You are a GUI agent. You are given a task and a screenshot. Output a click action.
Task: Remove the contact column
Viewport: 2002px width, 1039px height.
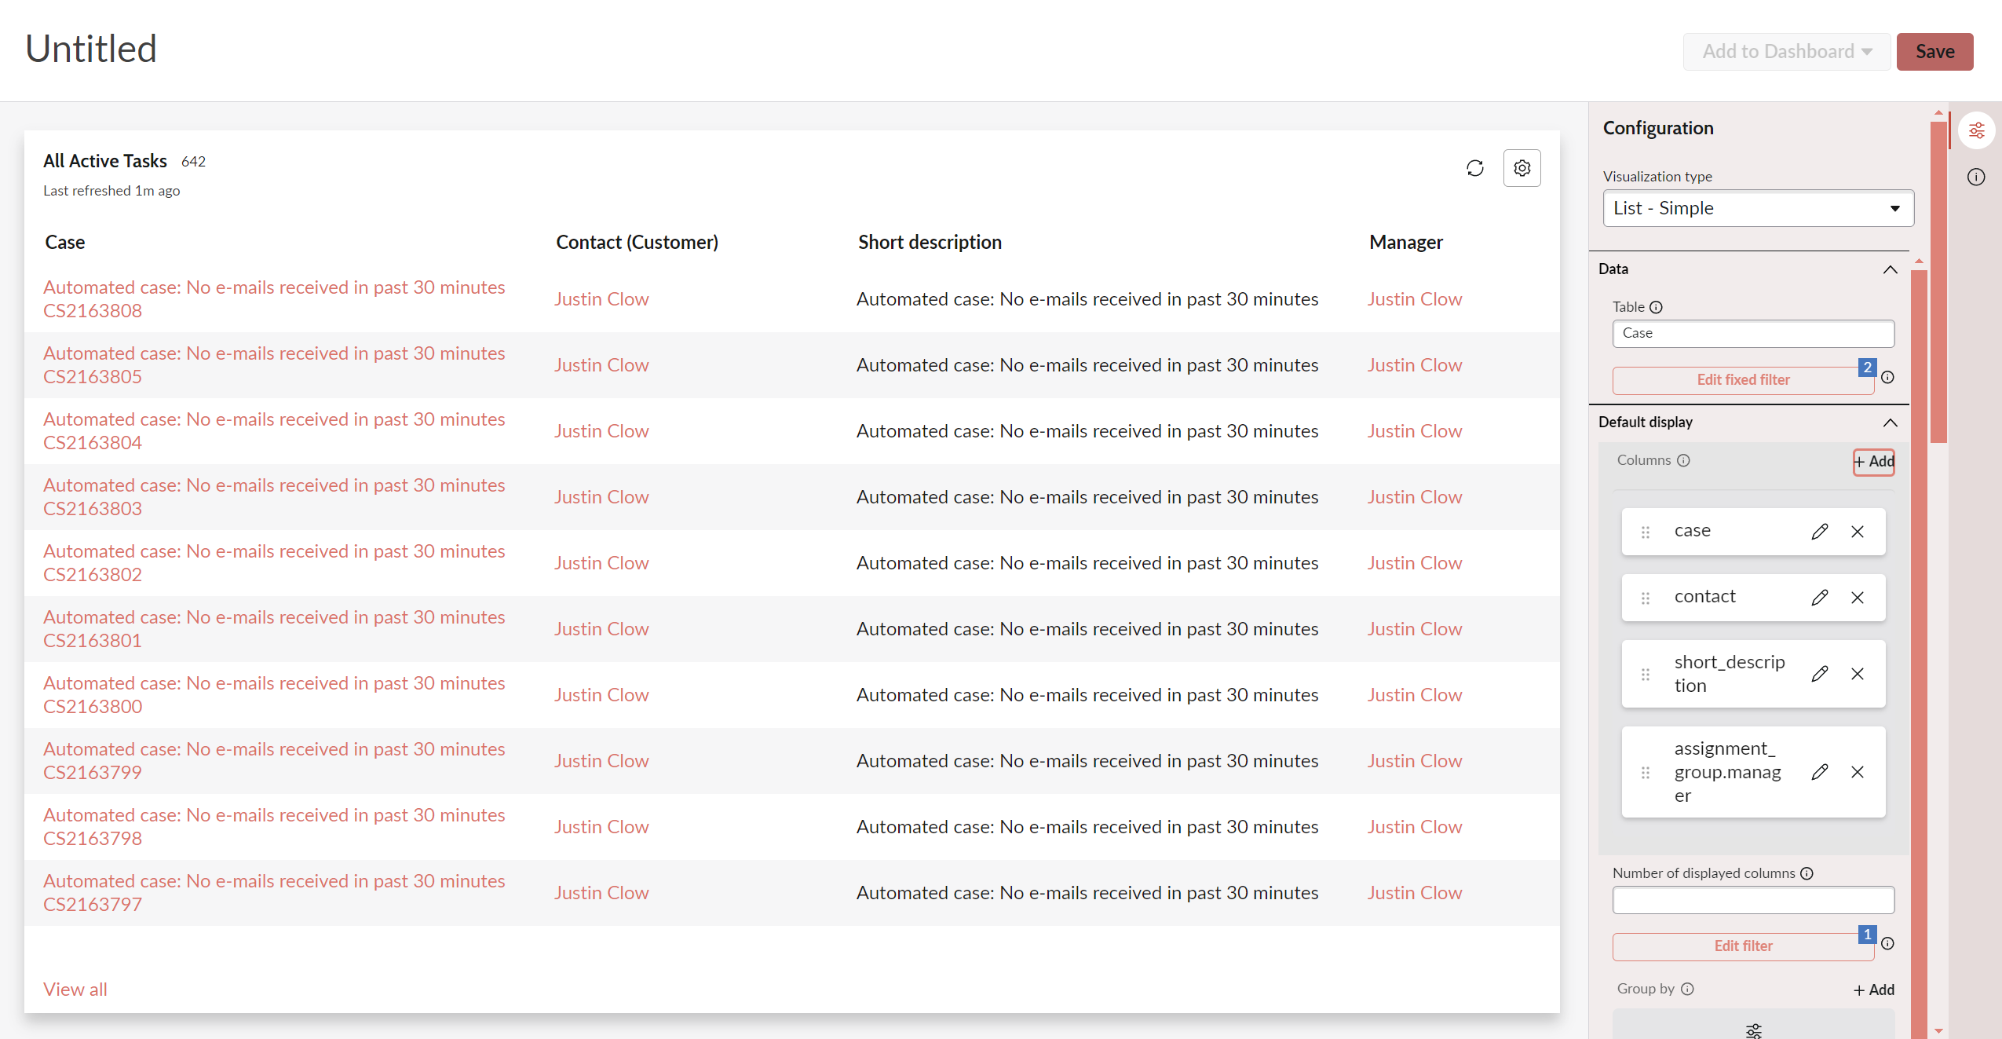click(1858, 597)
